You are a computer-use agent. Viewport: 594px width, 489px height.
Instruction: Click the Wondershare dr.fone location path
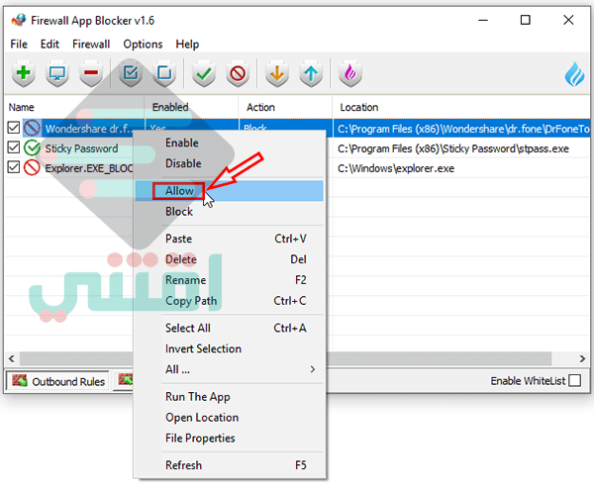click(x=463, y=129)
